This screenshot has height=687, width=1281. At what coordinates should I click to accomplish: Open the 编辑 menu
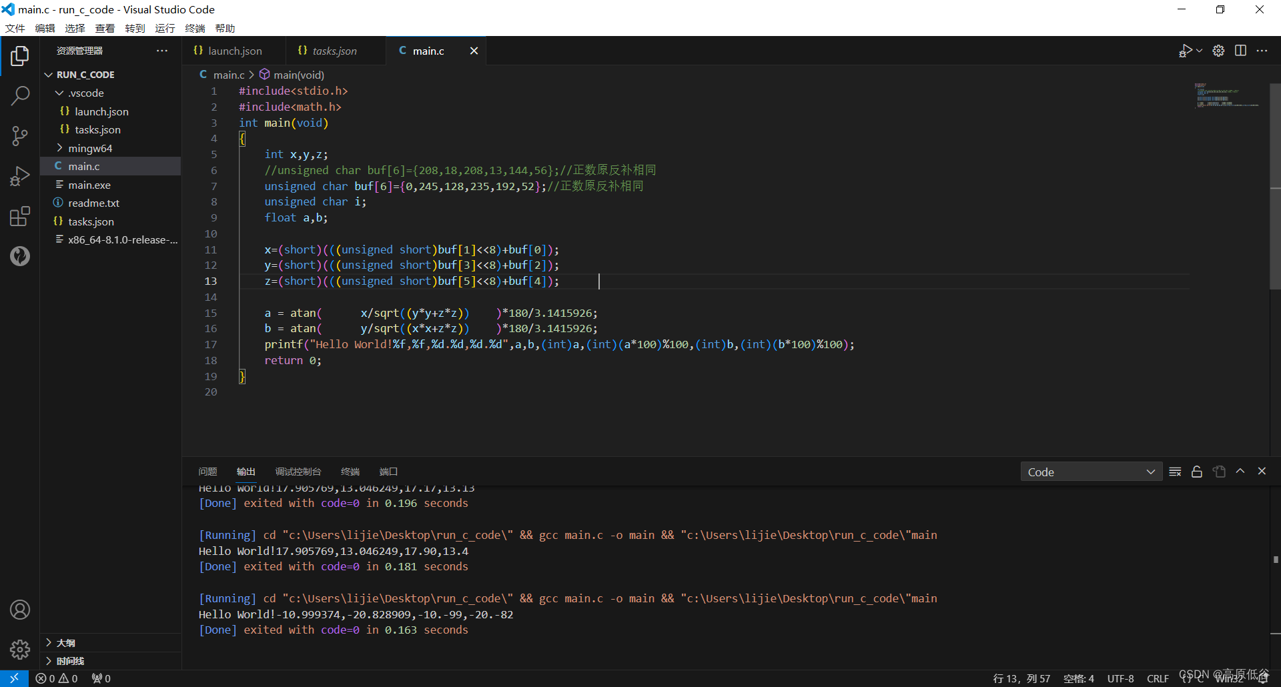coord(45,28)
